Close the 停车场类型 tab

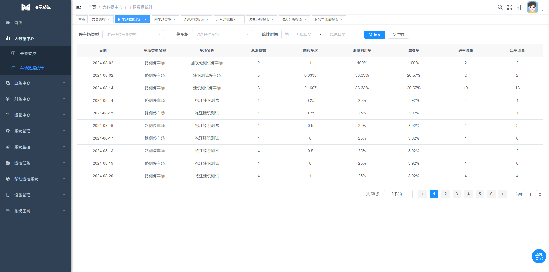[x=174, y=19]
